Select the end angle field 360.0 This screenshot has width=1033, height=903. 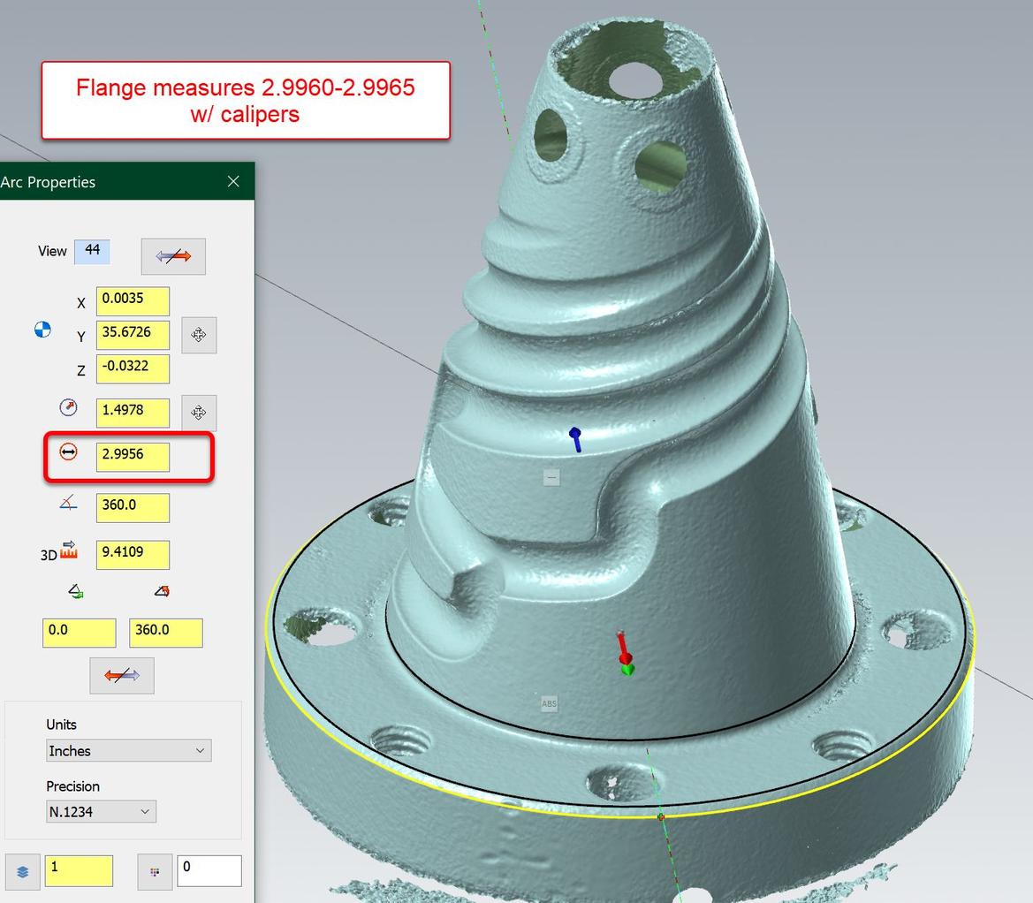tap(166, 633)
